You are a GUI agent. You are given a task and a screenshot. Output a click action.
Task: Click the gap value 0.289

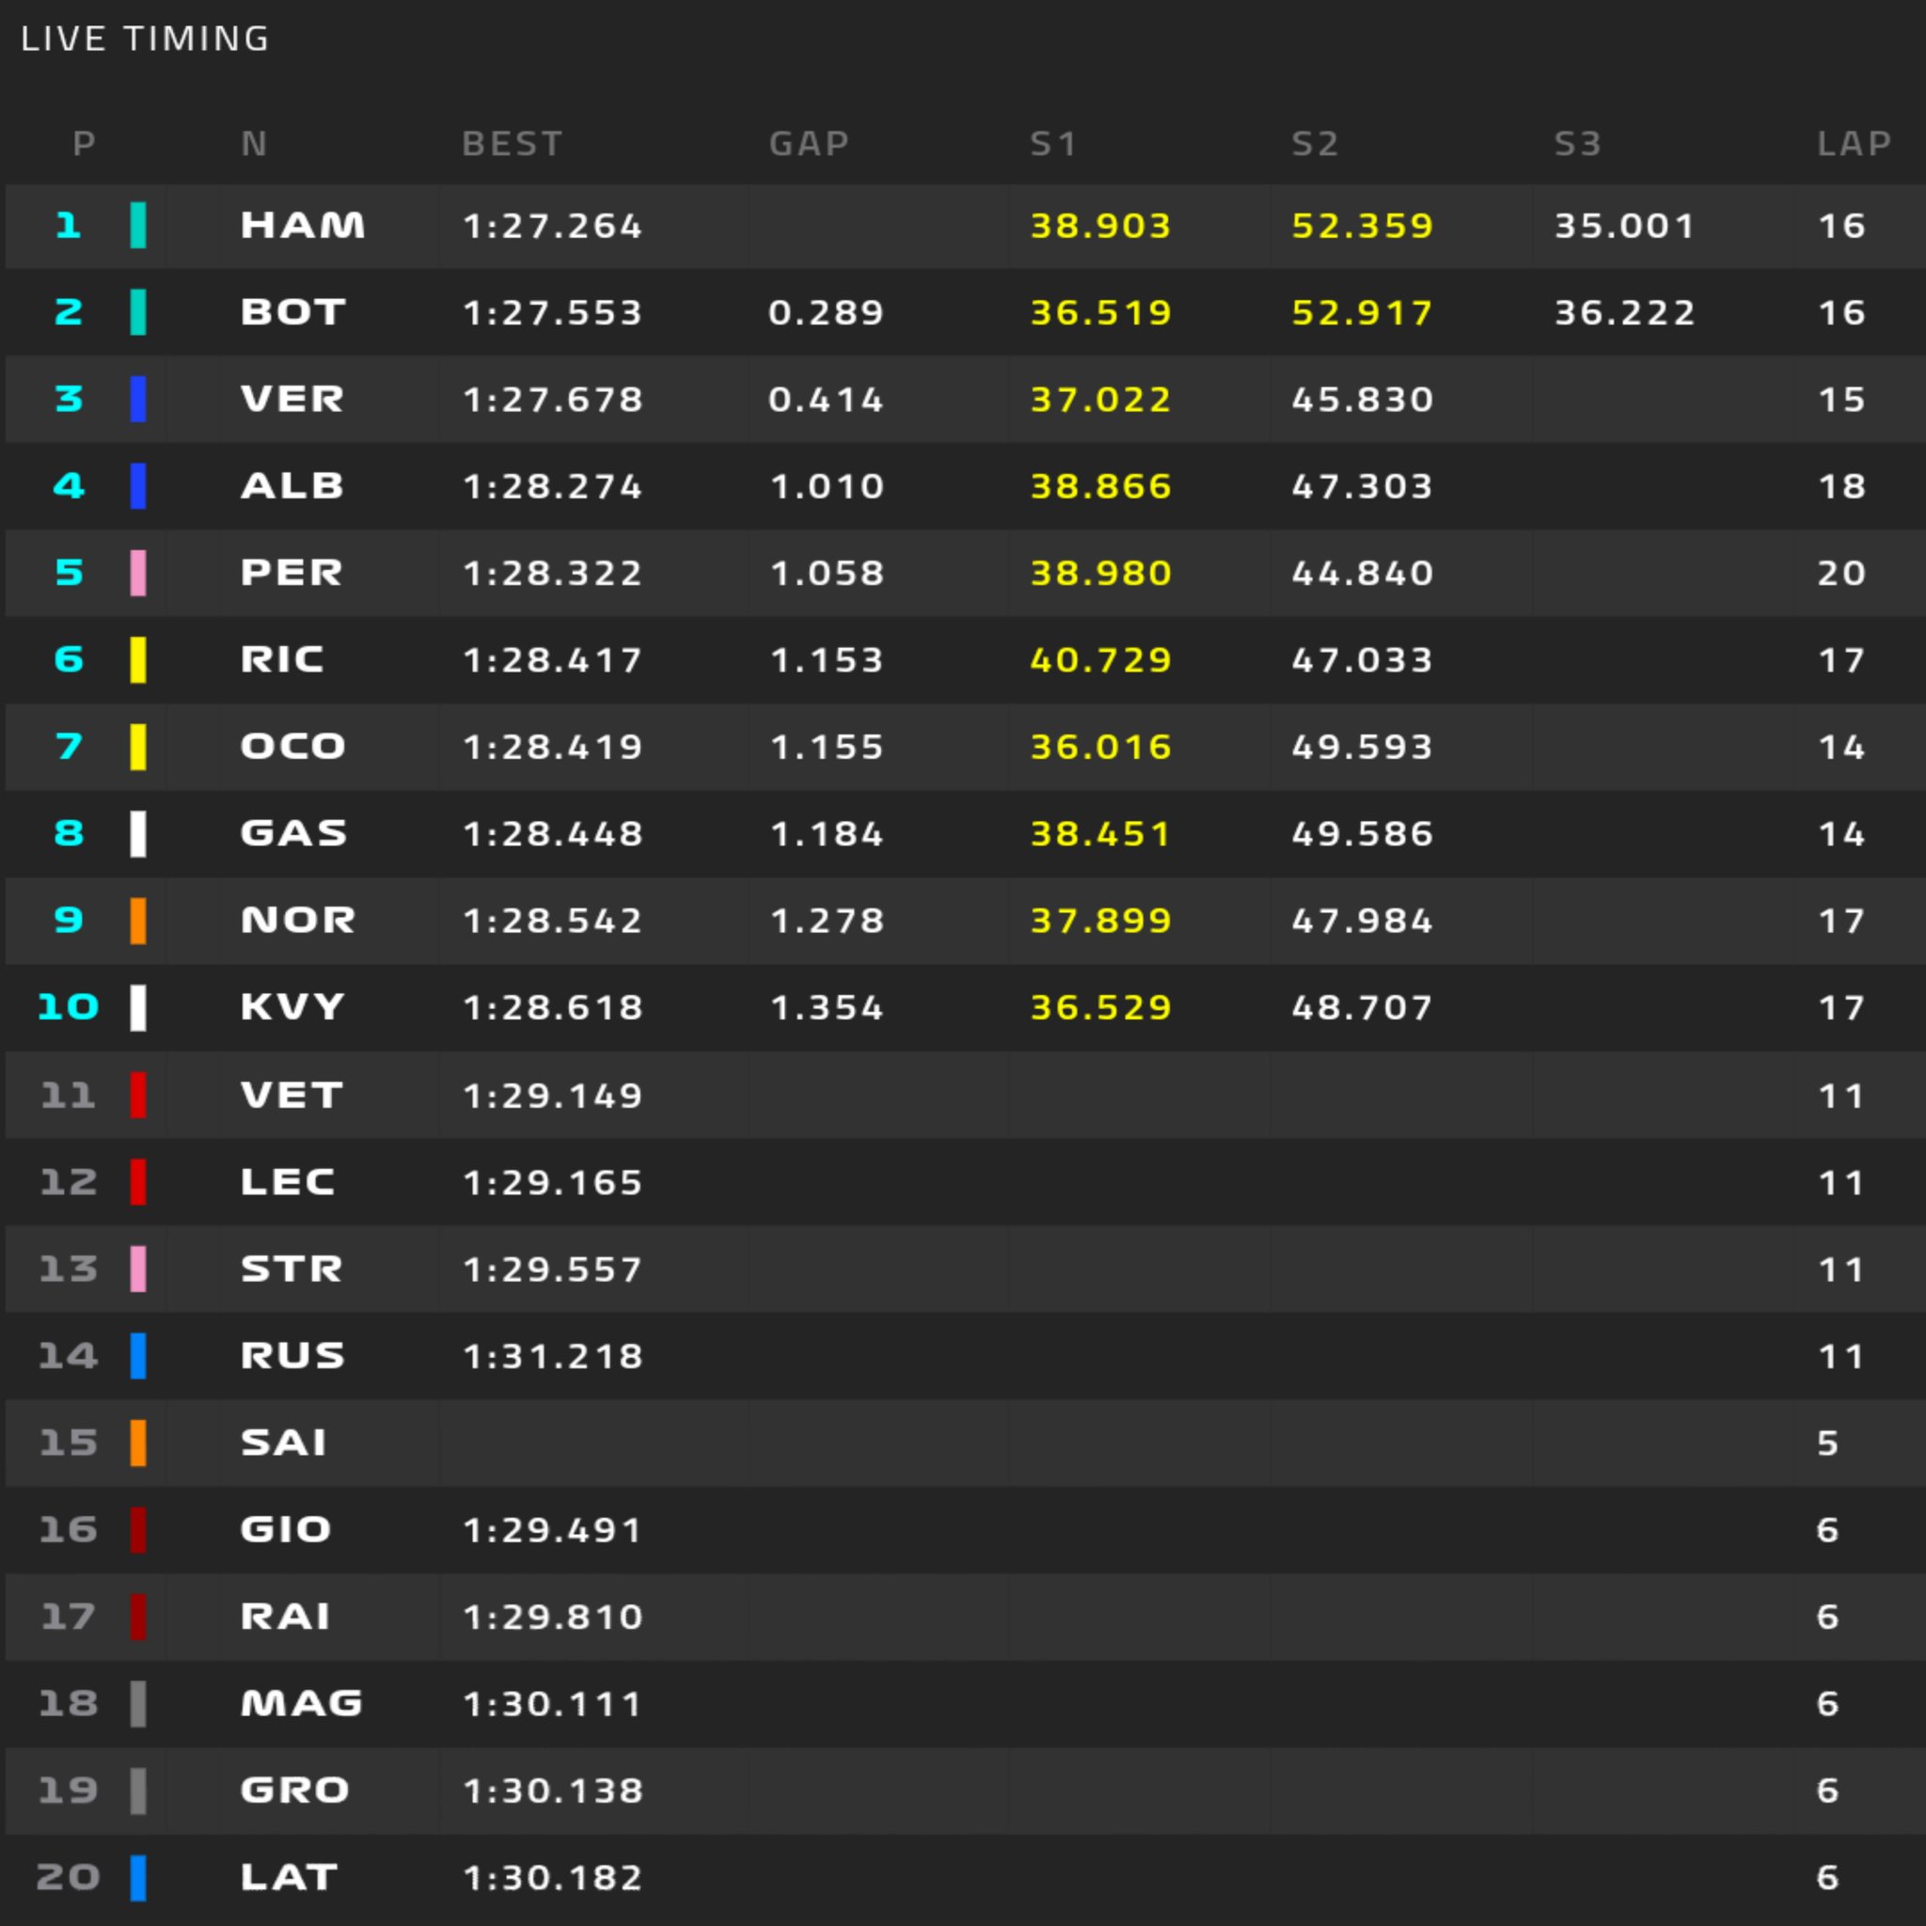827,313
